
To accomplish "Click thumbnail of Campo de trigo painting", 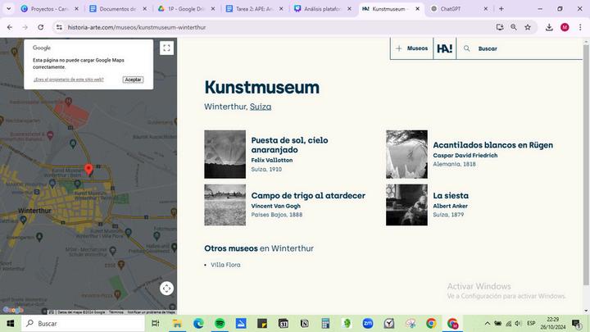I will tap(225, 205).
